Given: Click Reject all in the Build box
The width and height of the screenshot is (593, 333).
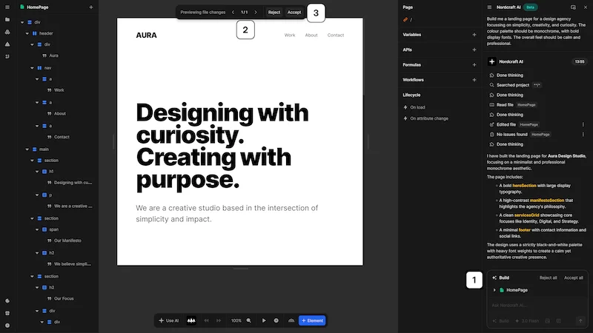Looking at the screenshot, I should tap(548, 278).
